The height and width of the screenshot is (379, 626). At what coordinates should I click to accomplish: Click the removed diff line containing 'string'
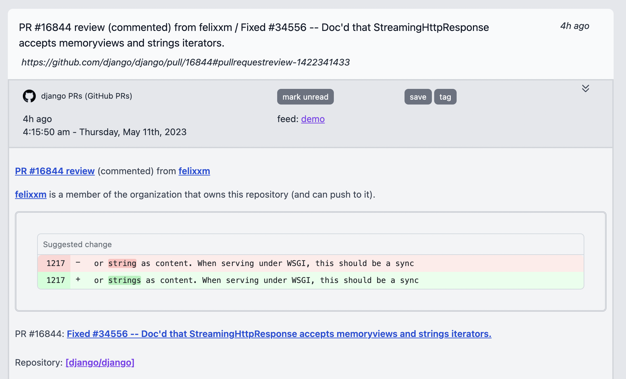coord(311,263)
